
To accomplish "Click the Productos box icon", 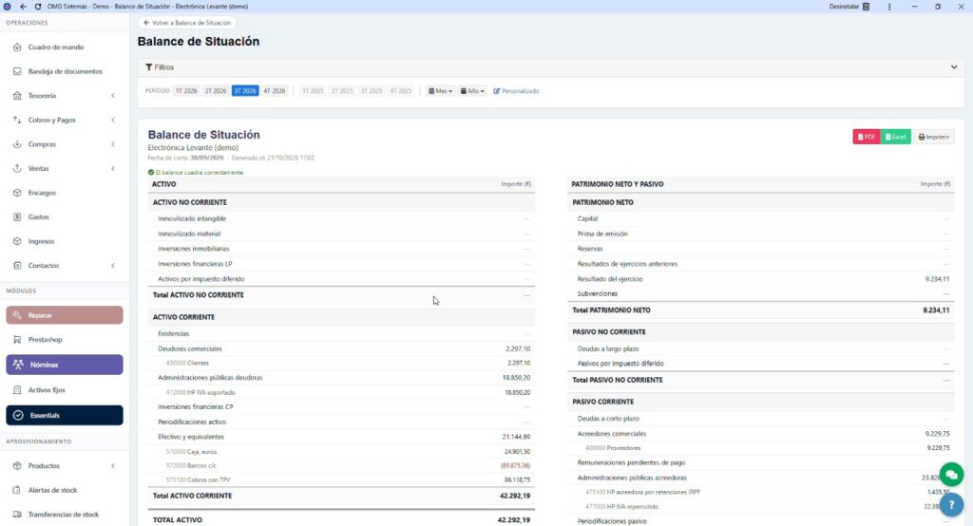I will (17, 466).
